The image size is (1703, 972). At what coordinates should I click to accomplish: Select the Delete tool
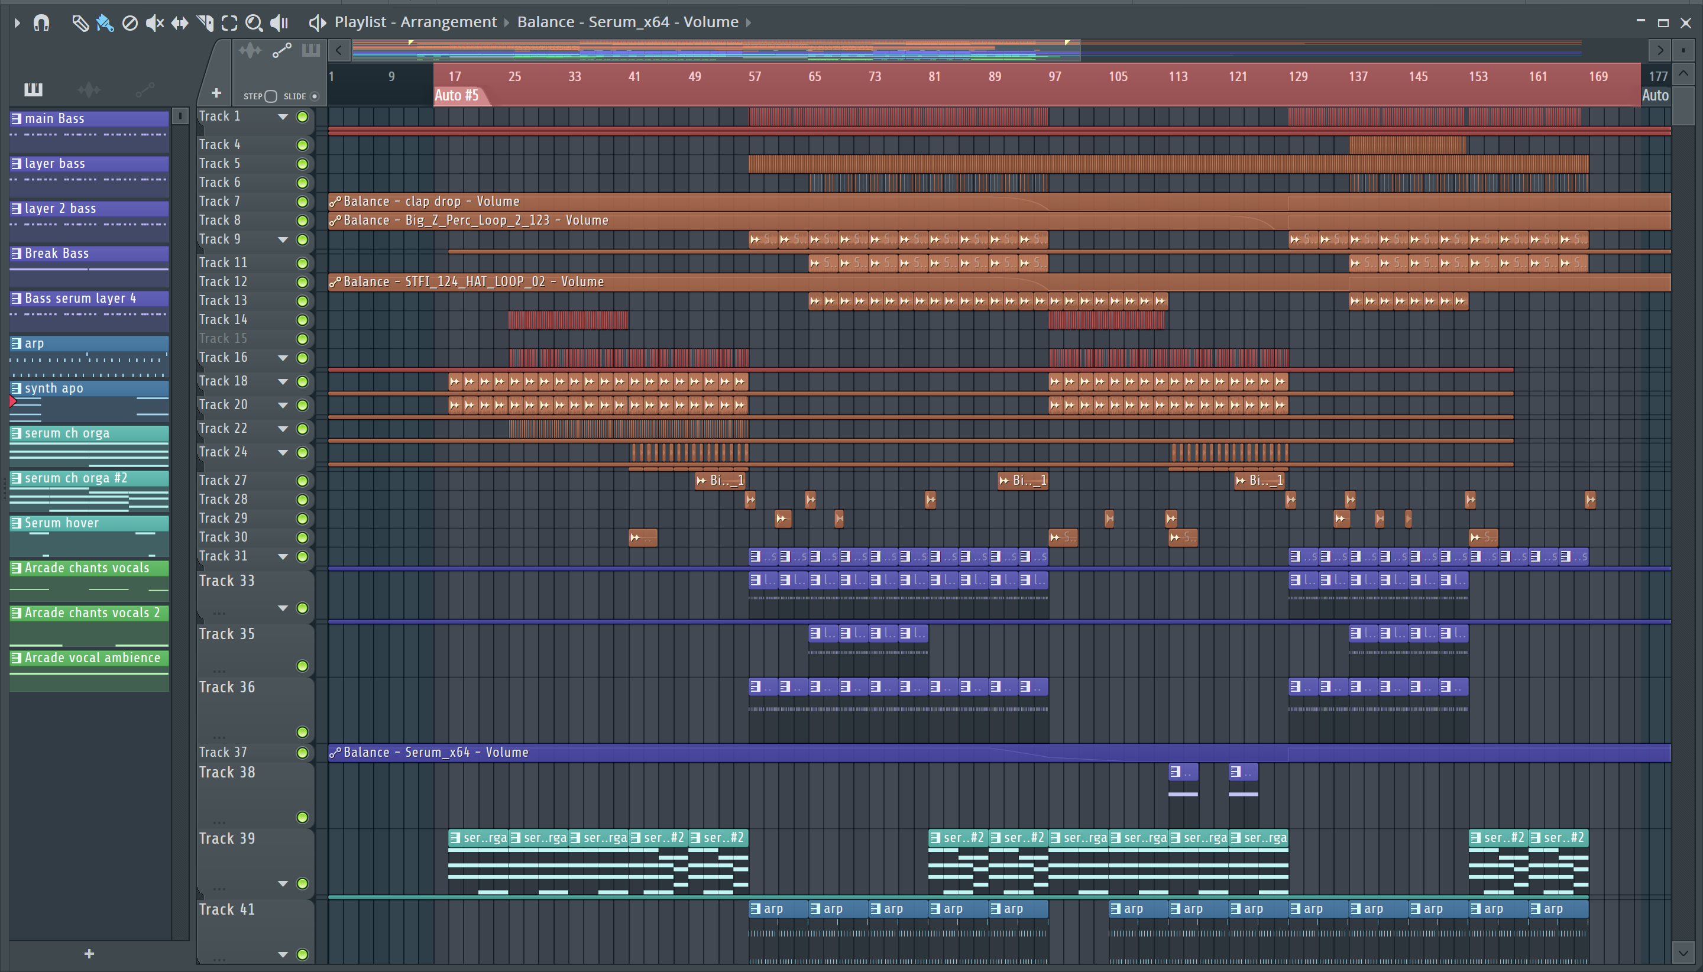point(130,24)
